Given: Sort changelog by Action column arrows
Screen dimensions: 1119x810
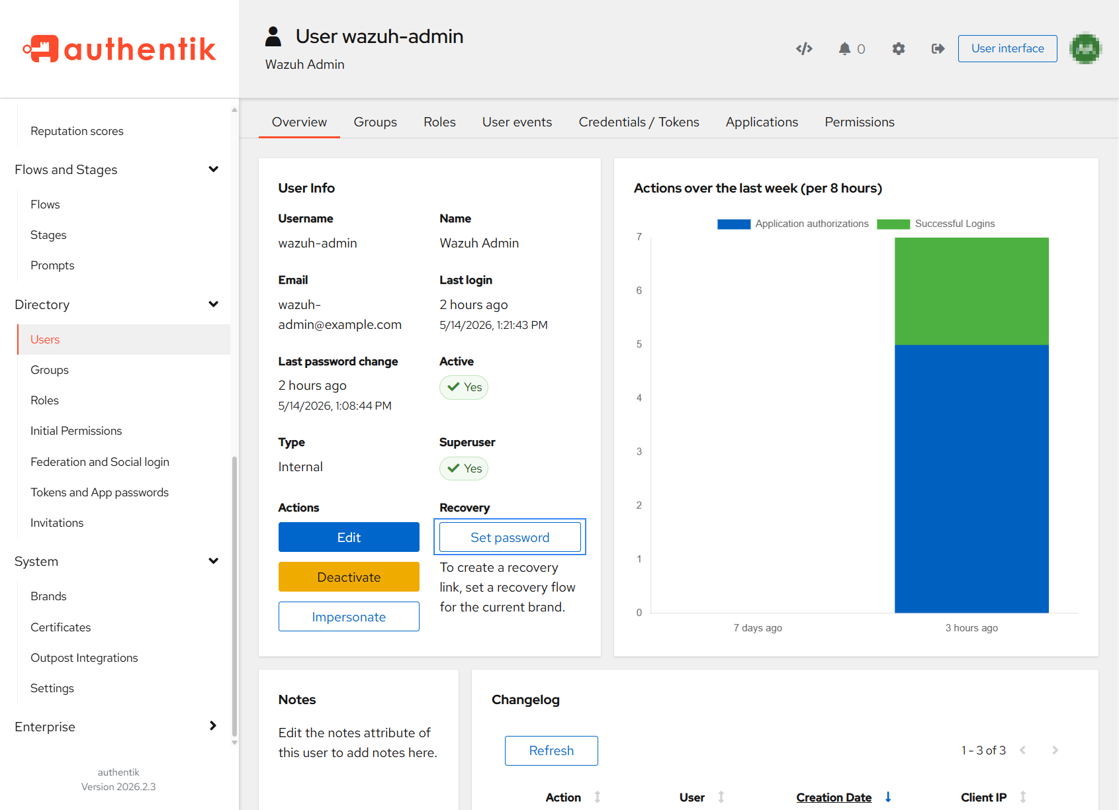Looking at the screenshot, I should click(598, 797).
